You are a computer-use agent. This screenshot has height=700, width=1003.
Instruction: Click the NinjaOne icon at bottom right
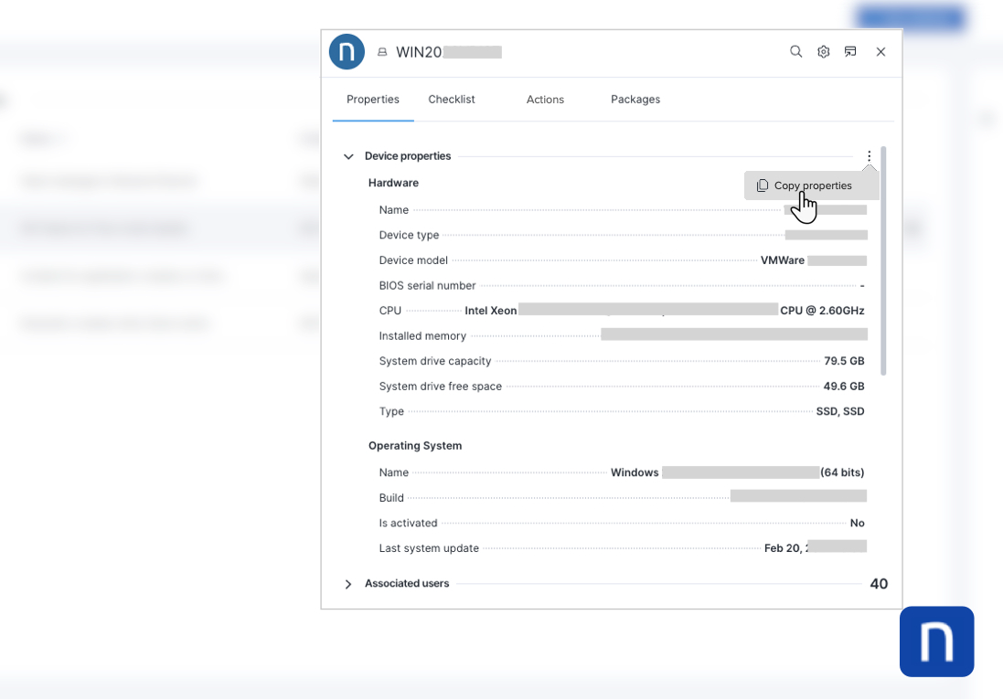click(x=936, y=642)
